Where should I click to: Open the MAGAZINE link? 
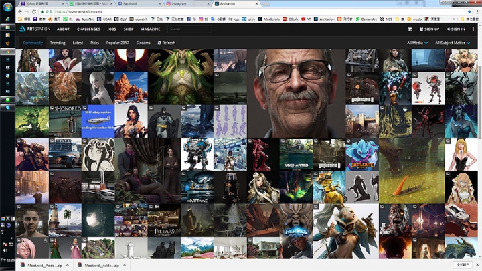(151, 29)
